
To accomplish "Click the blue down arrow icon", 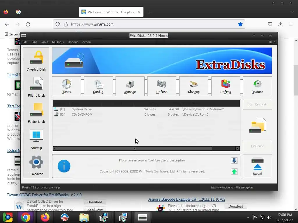I will tap(234, 161).
